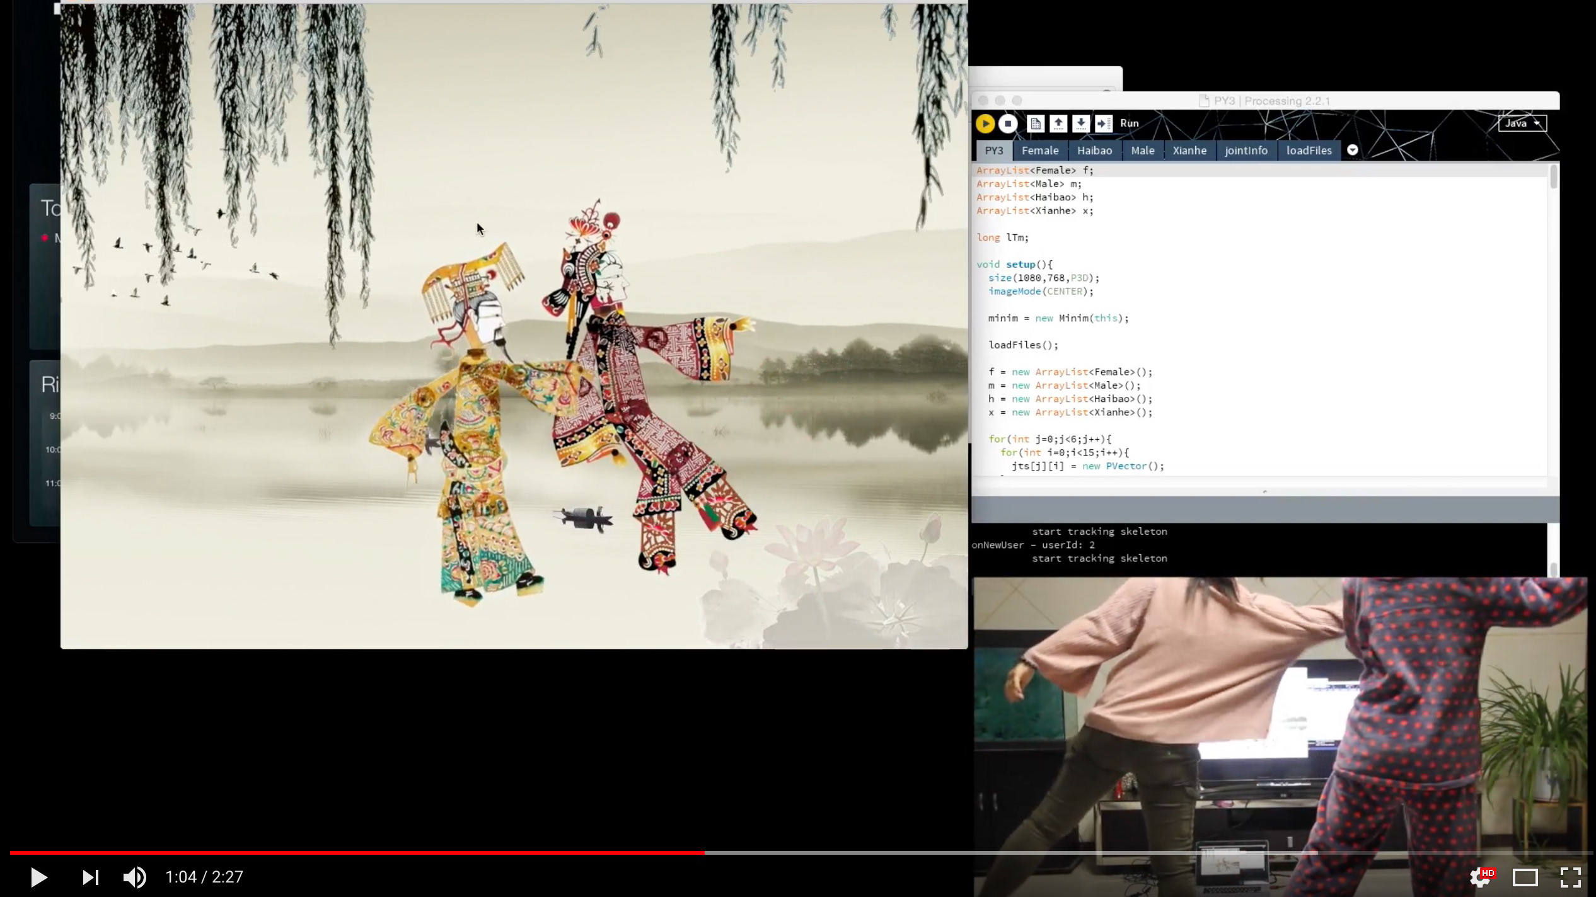Screen dimensions: 1596x897
Task: Create a new sketch with New icon
Action: [x=1036, y=123]
